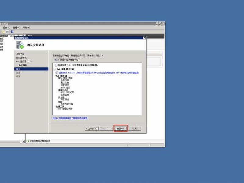Click info icon beside 安装完成之后 restart notice
The image size is (244, 183).
[x=56, y=65]
